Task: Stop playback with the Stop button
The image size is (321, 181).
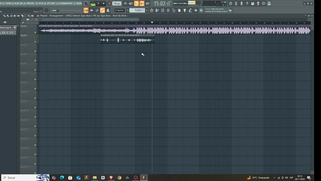Action: coord(104,4)
